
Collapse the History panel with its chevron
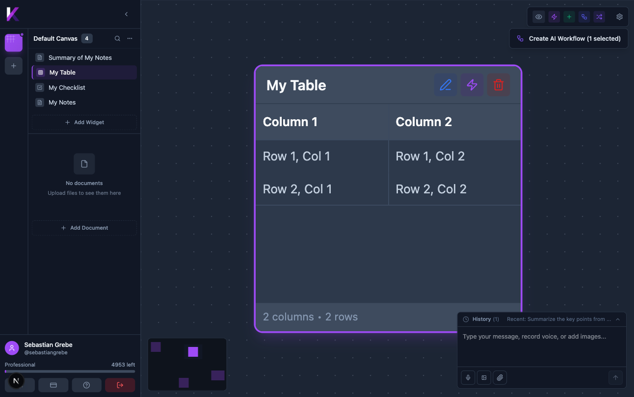(x=618, y=318)
